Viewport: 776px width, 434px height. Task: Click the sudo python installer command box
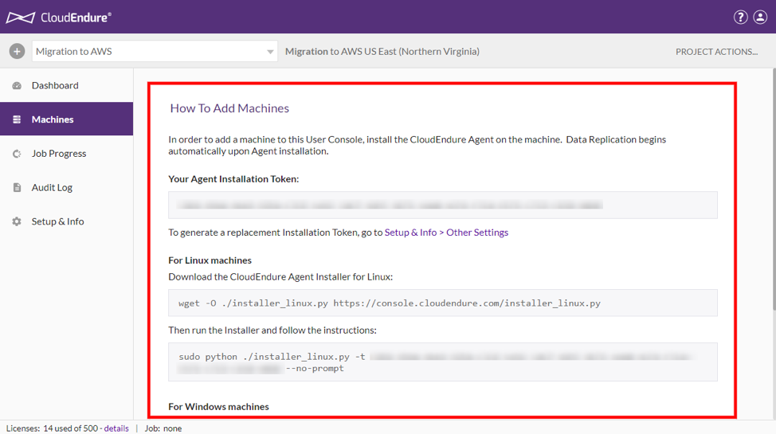(x=443, y=362)
